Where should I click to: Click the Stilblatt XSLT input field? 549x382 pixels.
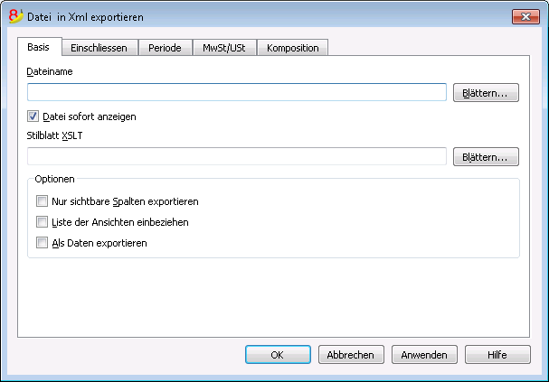point(237,156)
